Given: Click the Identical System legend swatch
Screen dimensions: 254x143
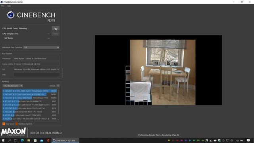Looking at the screenshot, I should (17, 124).
